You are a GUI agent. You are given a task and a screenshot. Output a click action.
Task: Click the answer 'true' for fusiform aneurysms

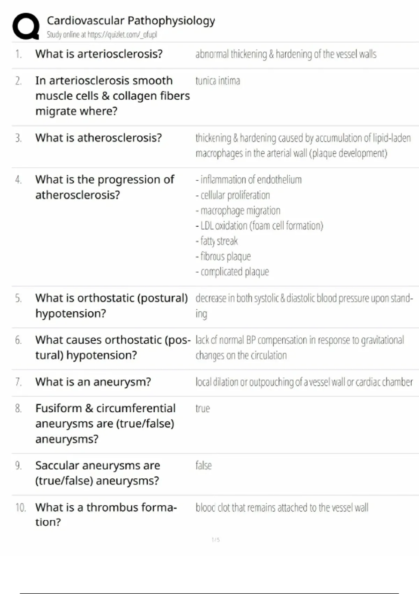pyautogui.click(x=203, y=408)
